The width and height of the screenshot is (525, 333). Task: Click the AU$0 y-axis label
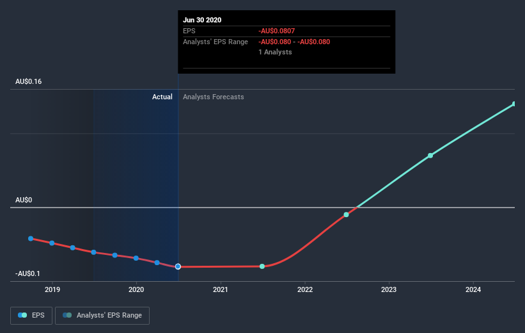tap(24, 200)
